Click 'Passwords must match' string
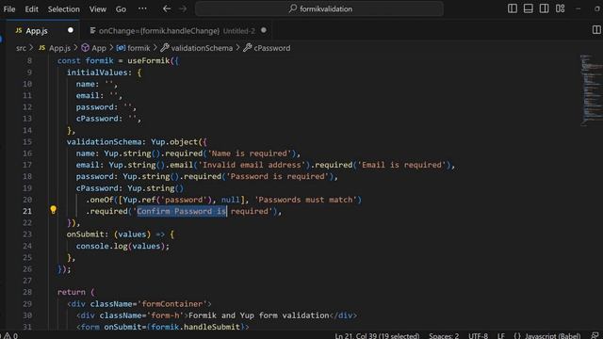This screenshot has width=603, height=339. (x=305, y=200)
